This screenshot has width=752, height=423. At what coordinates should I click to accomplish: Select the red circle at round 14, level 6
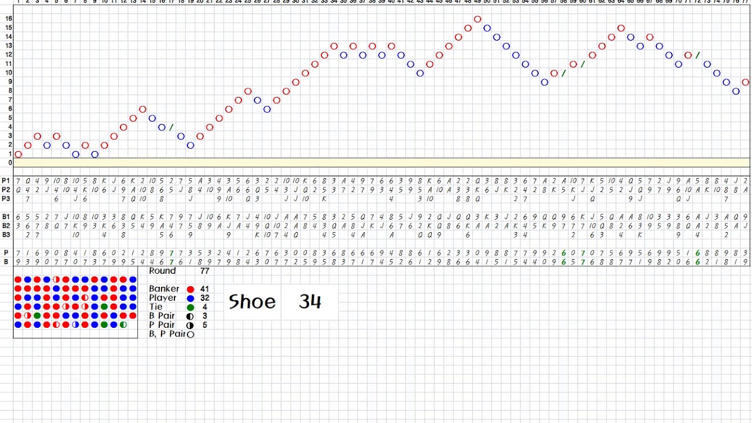143,109
